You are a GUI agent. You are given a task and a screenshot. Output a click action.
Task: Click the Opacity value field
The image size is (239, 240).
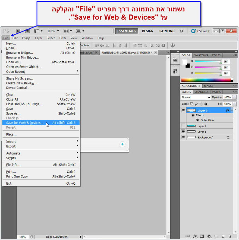pyautogui.click(x=227, y=97)
